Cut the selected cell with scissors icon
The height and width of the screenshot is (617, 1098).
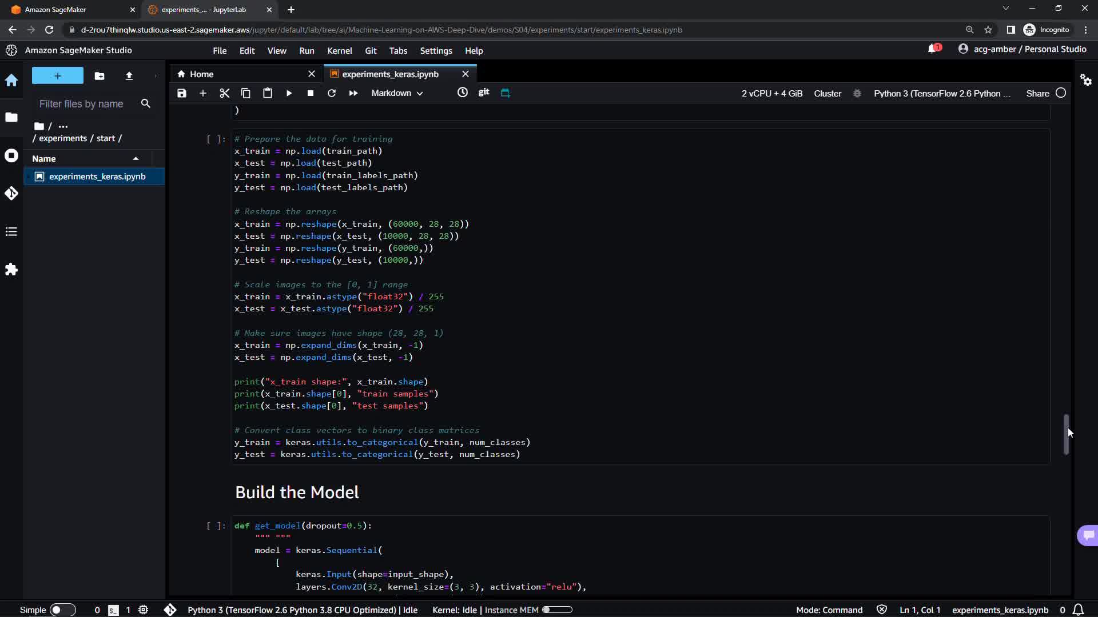coord(224,93)
